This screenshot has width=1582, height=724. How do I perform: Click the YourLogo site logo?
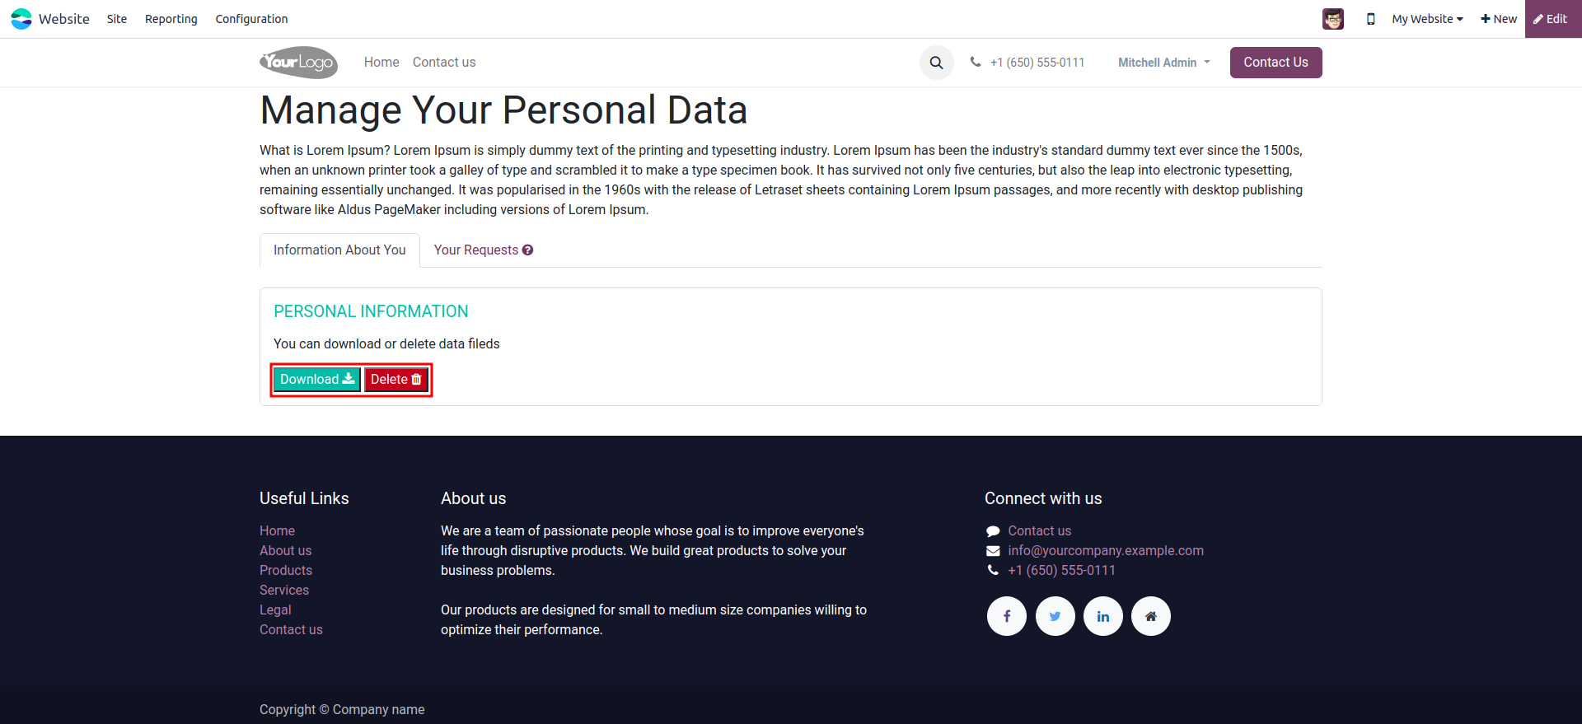coord(298,63)
